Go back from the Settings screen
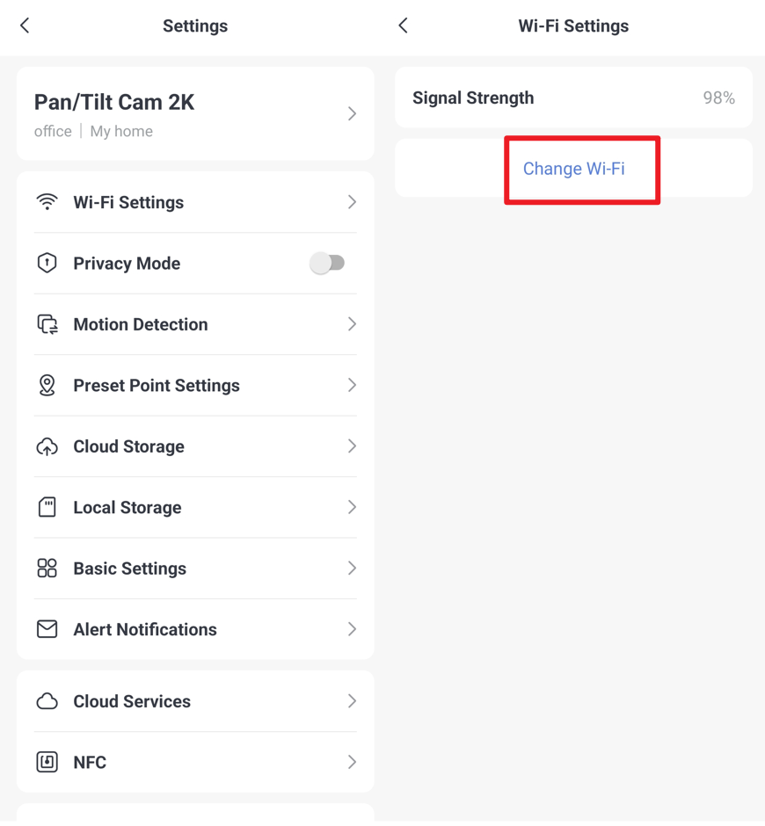Viewport: 765px width, 826px height. (x=25, y=25)
